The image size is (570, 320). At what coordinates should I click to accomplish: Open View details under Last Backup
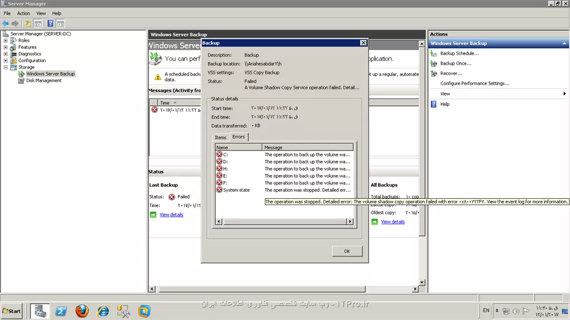click(171, 215)
